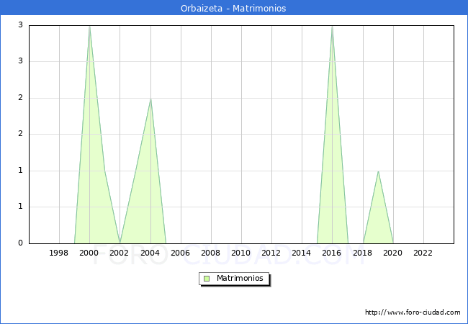The width and height of the screenshot is (468, 324).
Task: Click the 0 value on the y-axis
Action: pos(20,243)
